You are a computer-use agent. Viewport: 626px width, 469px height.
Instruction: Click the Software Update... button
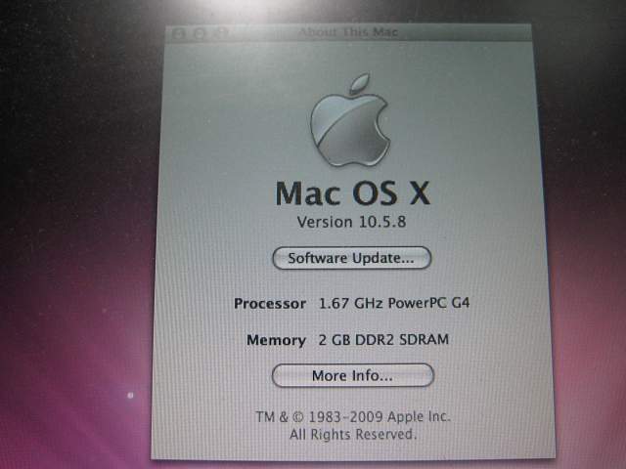pos(352,258)
